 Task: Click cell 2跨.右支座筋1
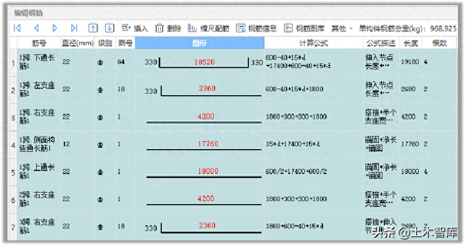pos(39,199)
